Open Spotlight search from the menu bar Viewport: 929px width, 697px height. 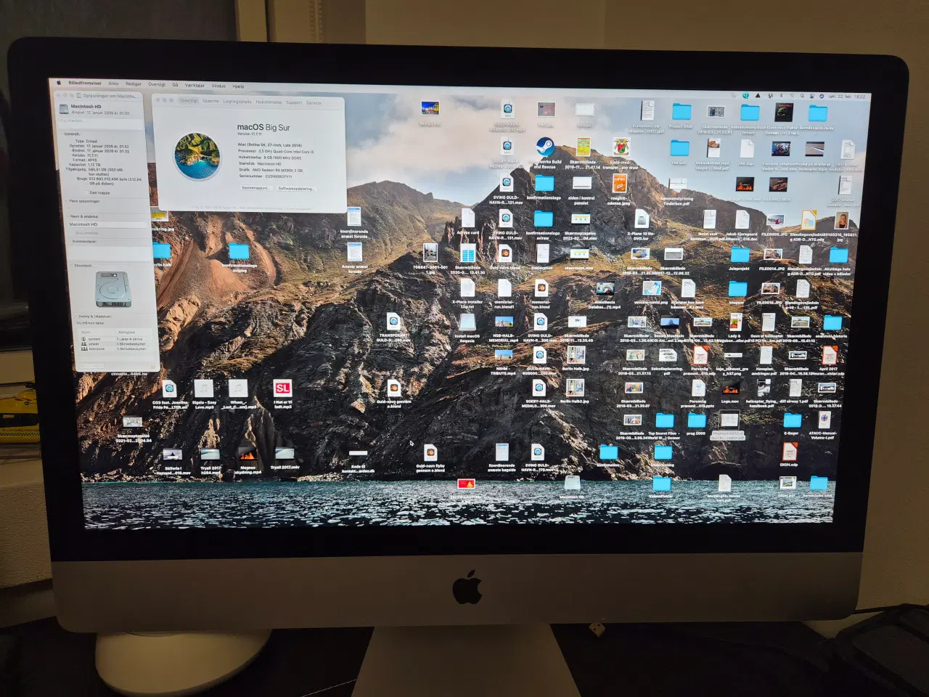coord(803,94)
